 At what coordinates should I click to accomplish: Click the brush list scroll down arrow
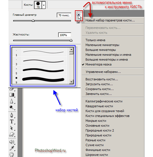point(71,82)
